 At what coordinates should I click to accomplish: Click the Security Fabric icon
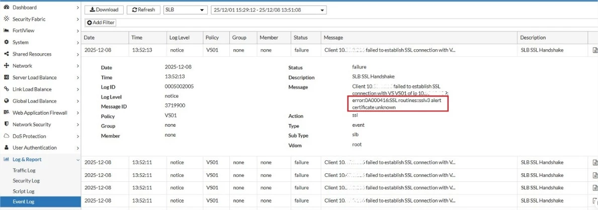(x=6, y=19)
